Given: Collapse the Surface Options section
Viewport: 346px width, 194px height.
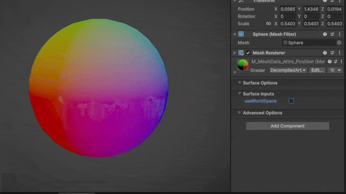Looking at the screenshot, I should pos(239,83).
